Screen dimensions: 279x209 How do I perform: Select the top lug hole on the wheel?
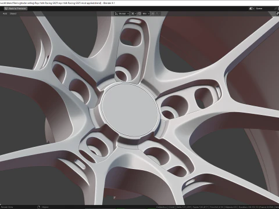click(121, 75)
